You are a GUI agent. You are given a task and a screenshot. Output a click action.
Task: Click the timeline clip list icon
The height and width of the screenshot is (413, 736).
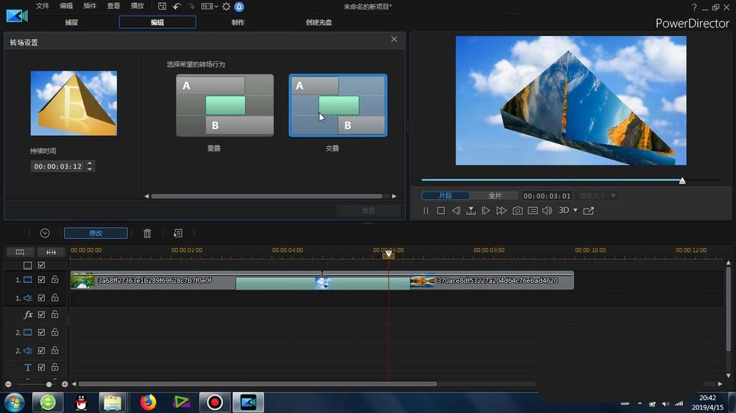(178, 233)
